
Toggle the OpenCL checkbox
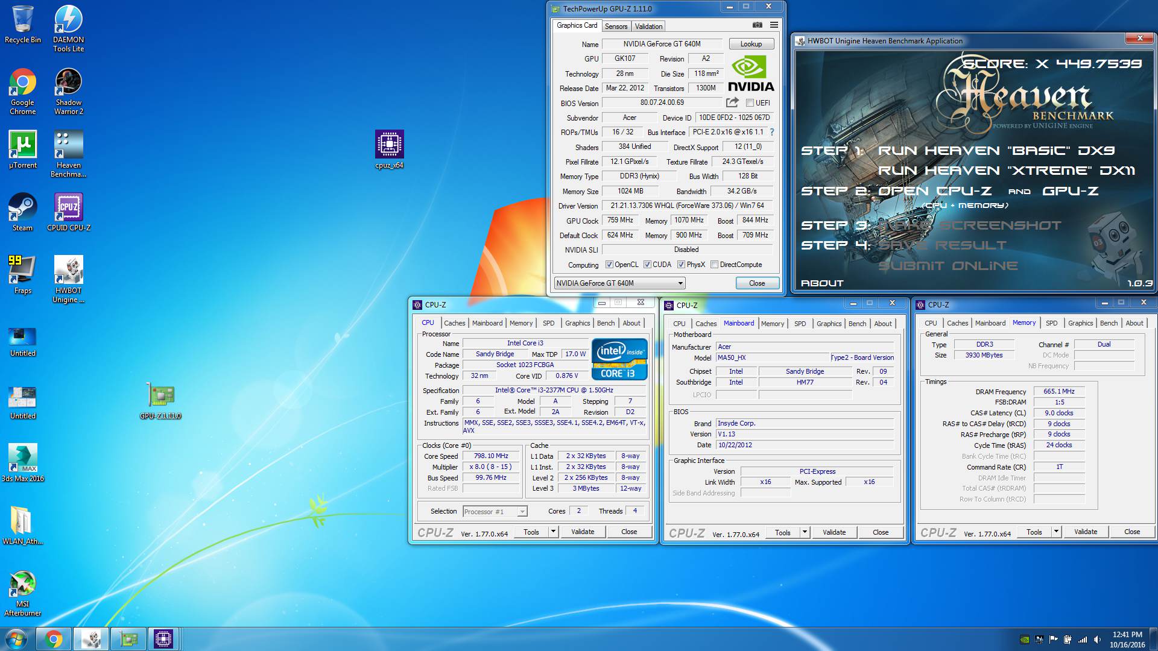609,265
